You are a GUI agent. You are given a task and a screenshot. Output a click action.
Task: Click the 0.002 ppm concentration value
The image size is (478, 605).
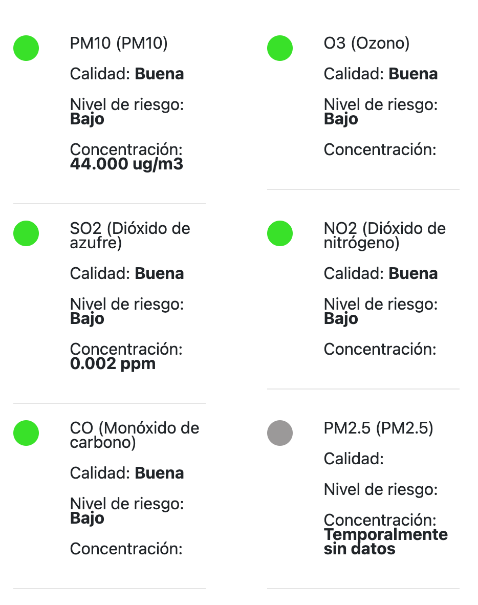click(x=113, y=364)
